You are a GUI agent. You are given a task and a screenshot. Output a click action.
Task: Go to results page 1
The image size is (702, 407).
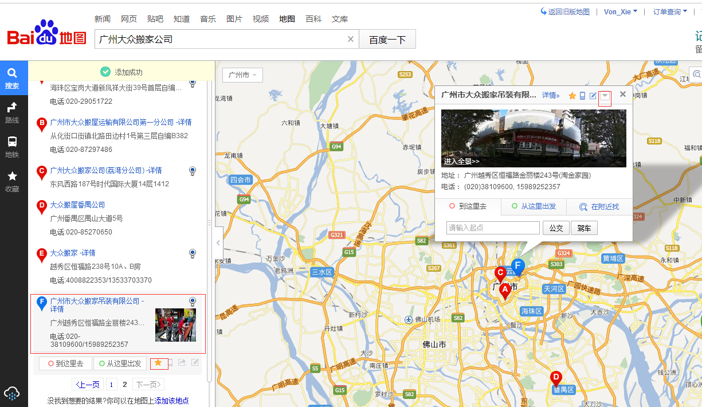coord(112,385)
